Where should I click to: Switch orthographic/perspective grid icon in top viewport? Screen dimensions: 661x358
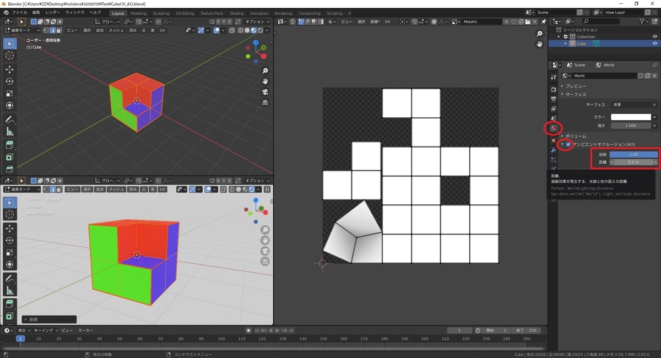click(x=265, y=102)
